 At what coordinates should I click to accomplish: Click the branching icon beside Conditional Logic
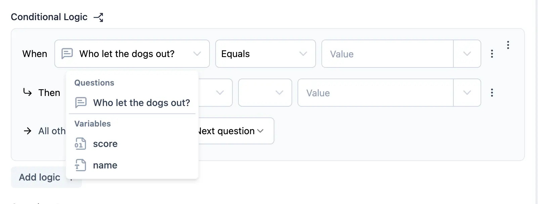[98, 17]
